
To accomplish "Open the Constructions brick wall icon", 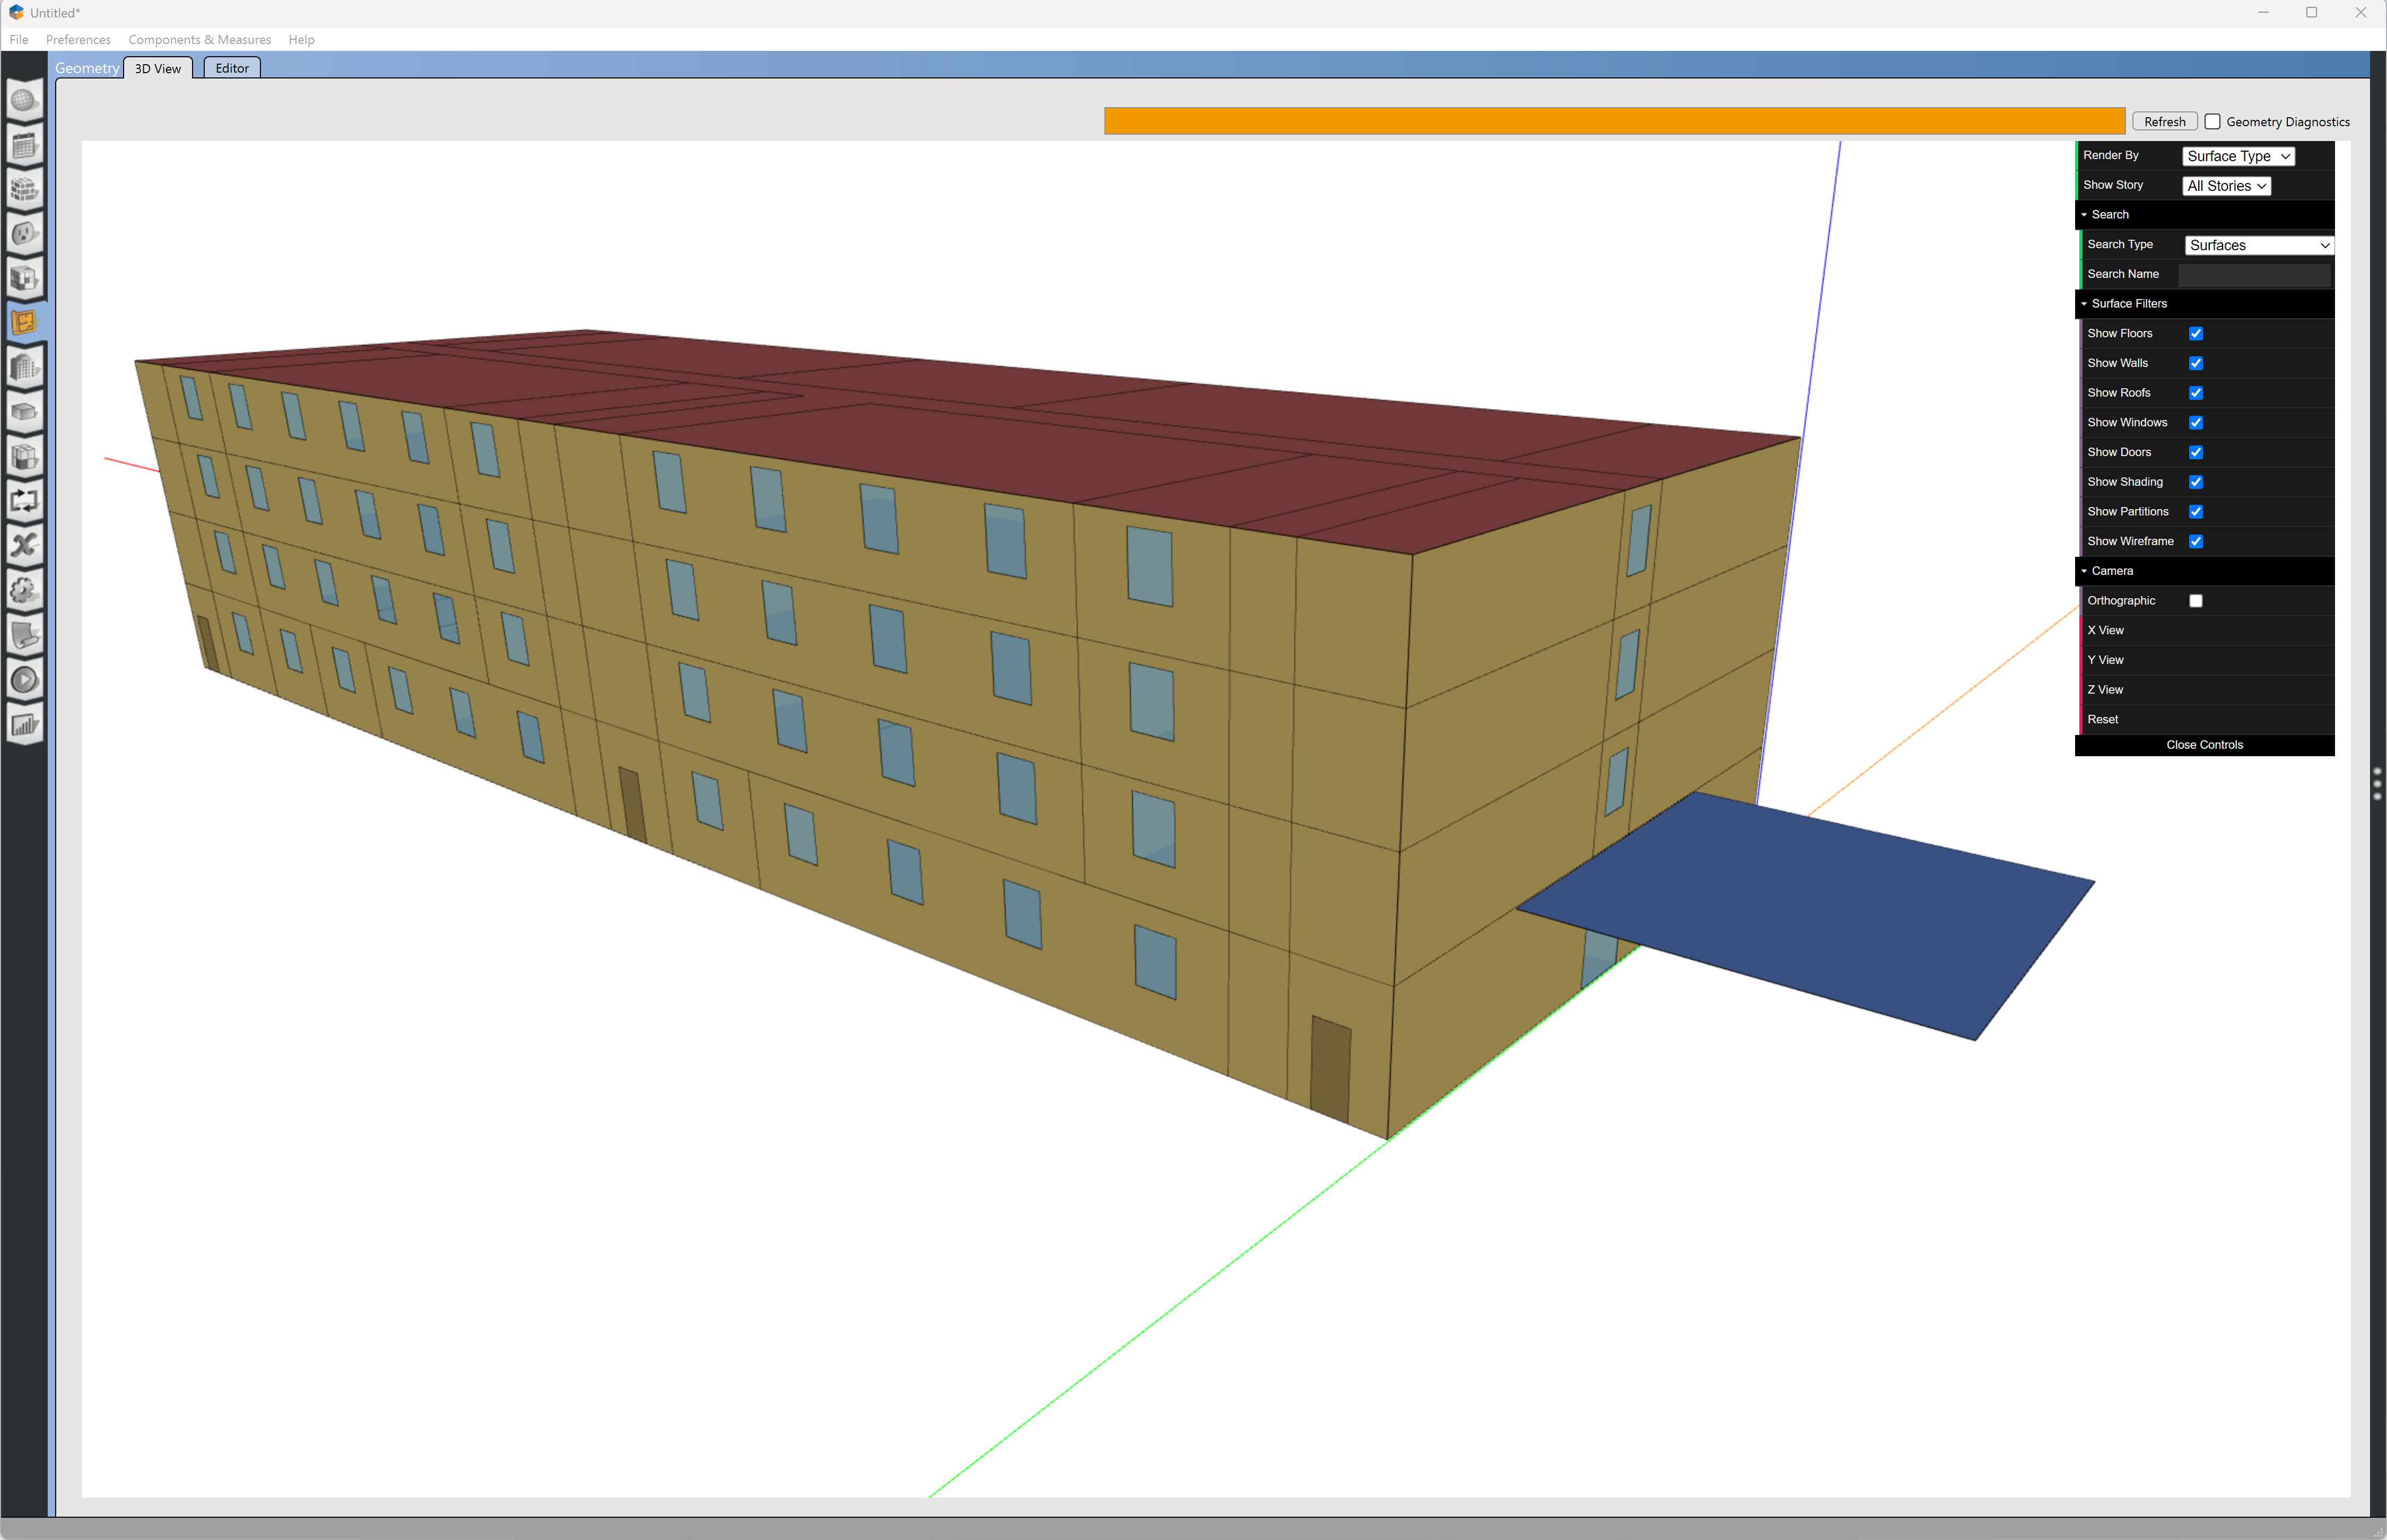I will (x=24, y=189).
